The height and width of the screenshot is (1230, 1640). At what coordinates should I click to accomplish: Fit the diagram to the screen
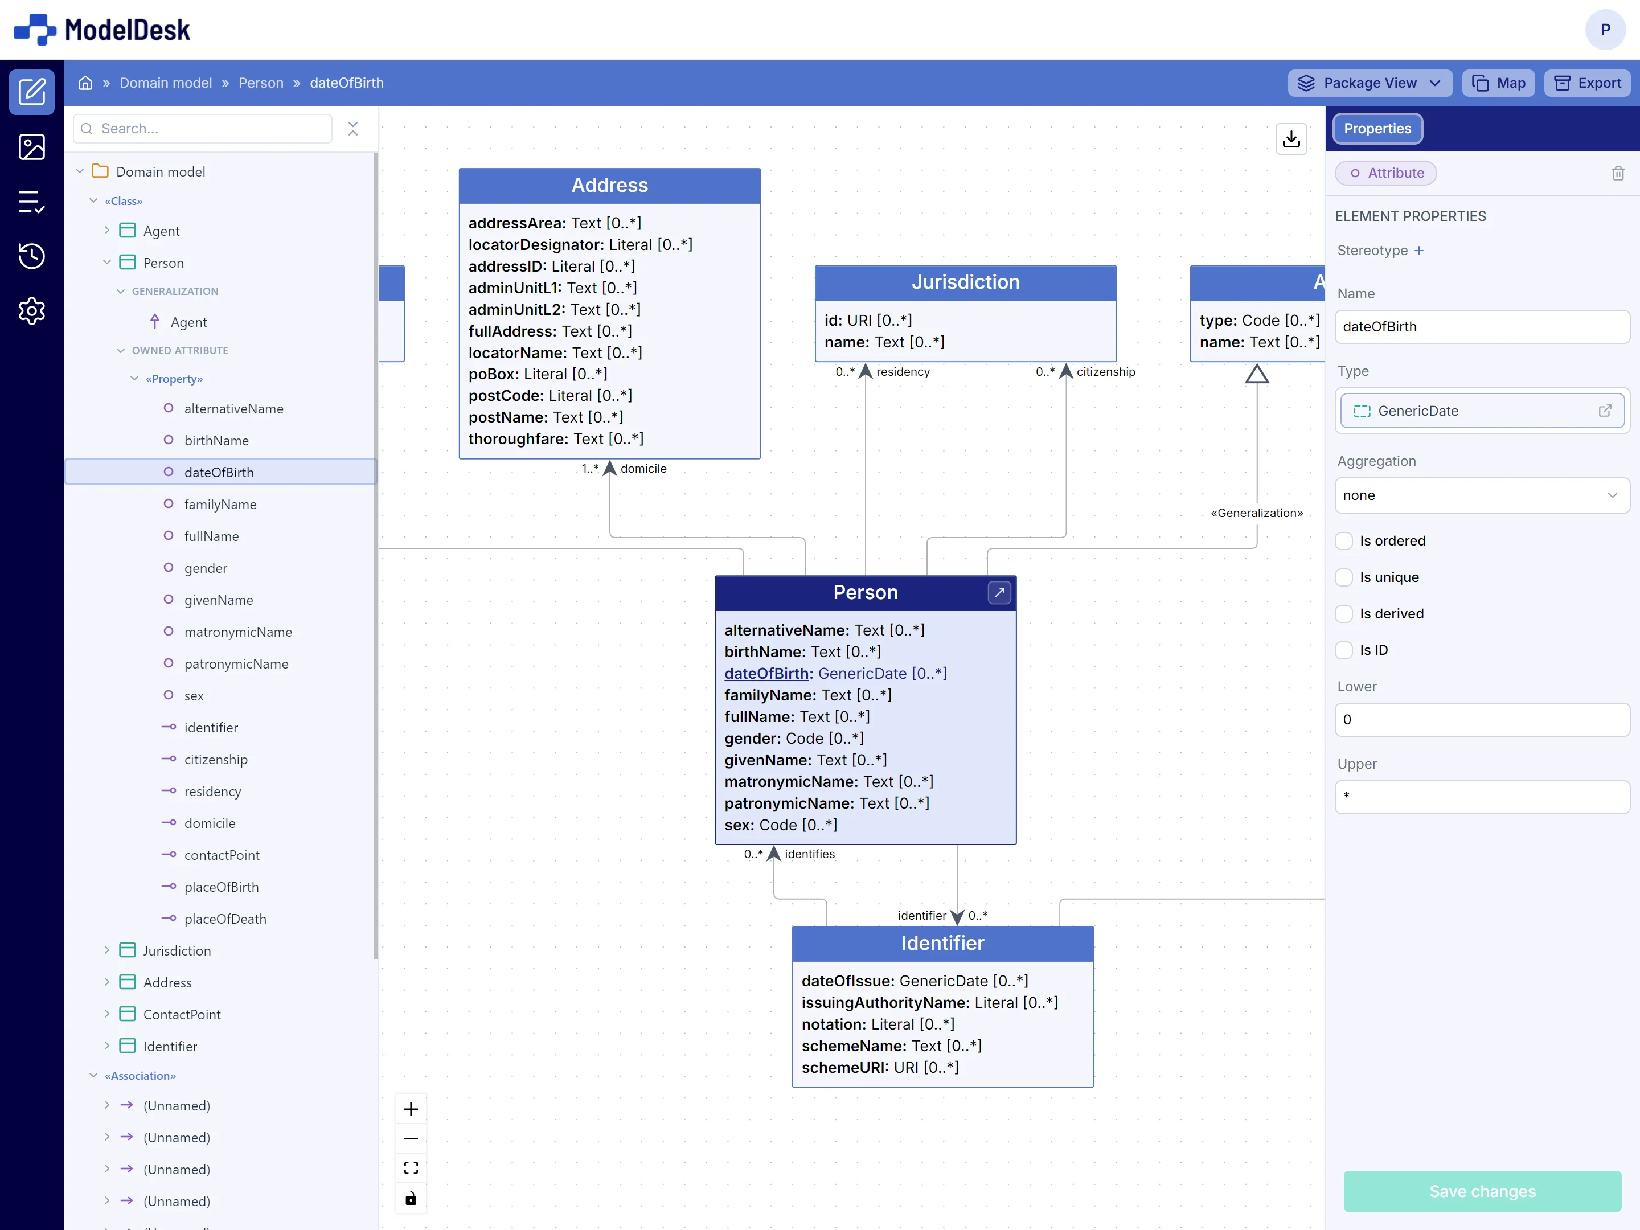coord(412,1167)
